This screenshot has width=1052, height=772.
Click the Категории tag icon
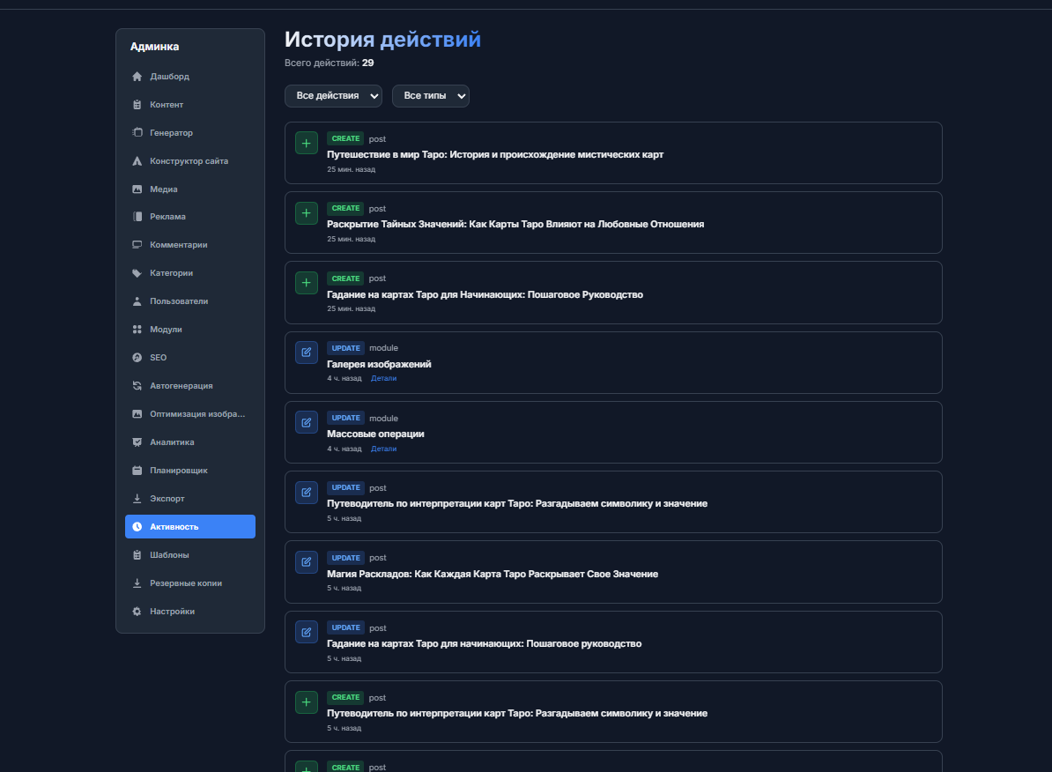[137, 273]
